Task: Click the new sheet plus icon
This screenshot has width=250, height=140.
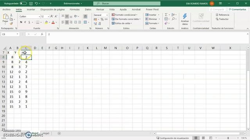Action: tap(59, 133)
